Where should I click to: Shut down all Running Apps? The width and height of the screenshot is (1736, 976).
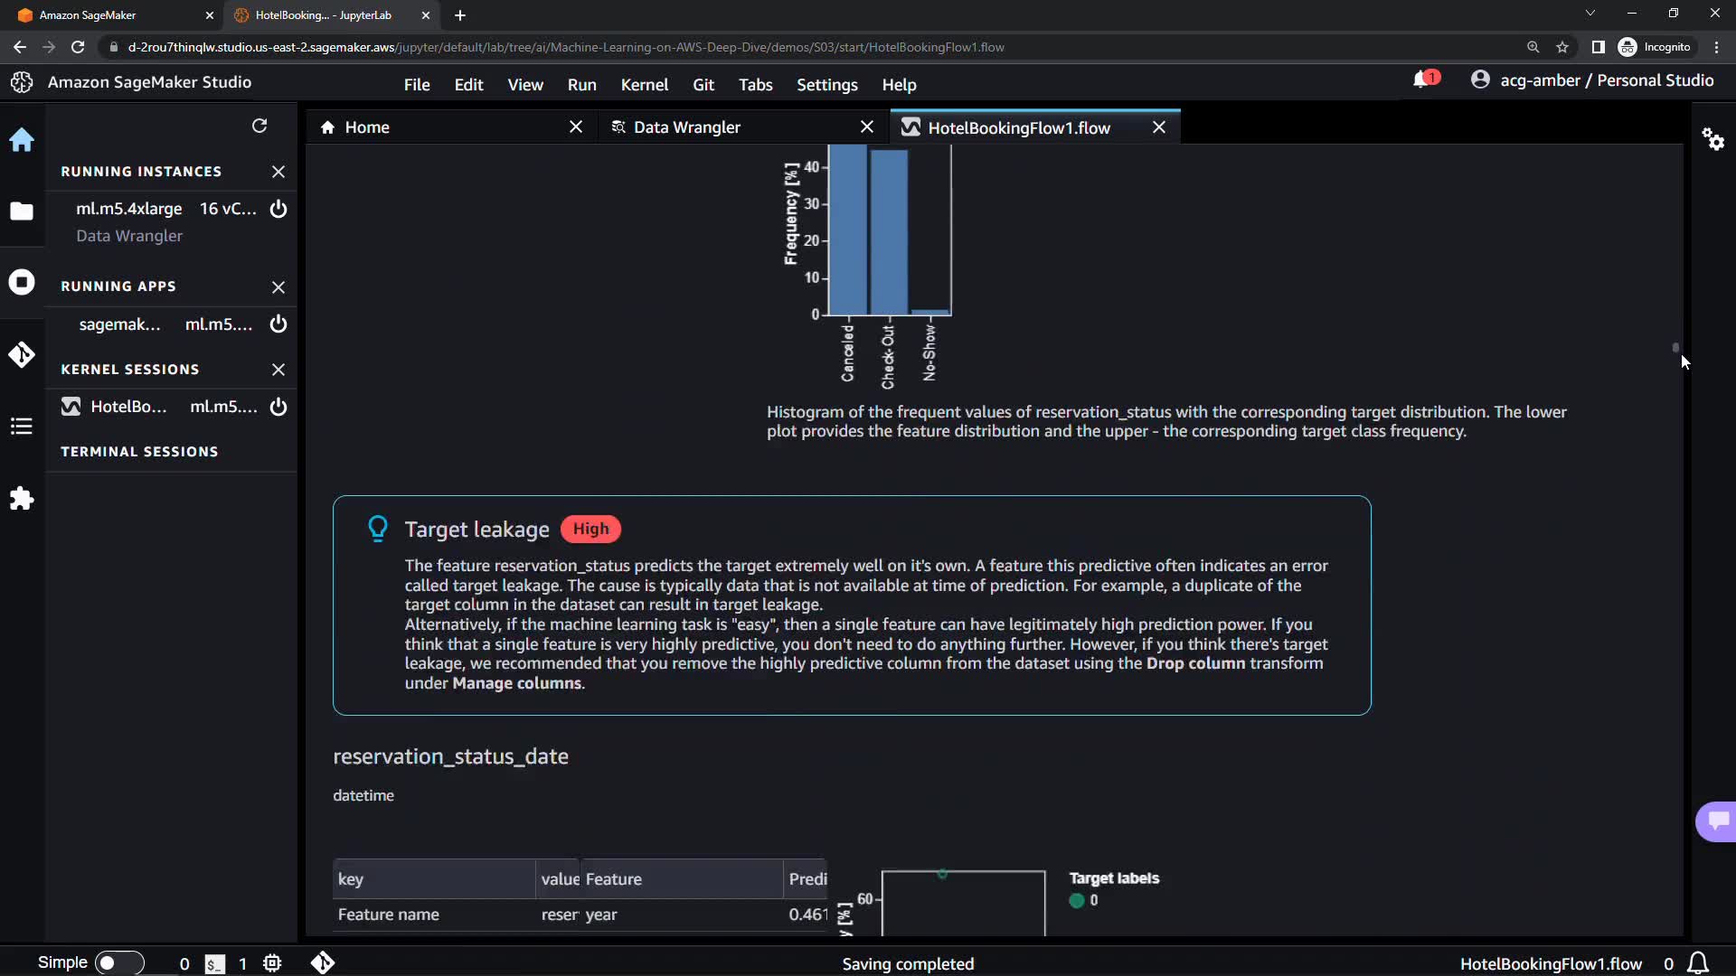coord(278,287)
